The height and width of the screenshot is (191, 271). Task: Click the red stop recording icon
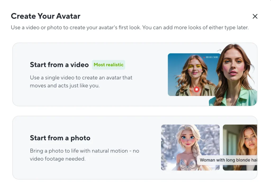[x=197, y=89]
